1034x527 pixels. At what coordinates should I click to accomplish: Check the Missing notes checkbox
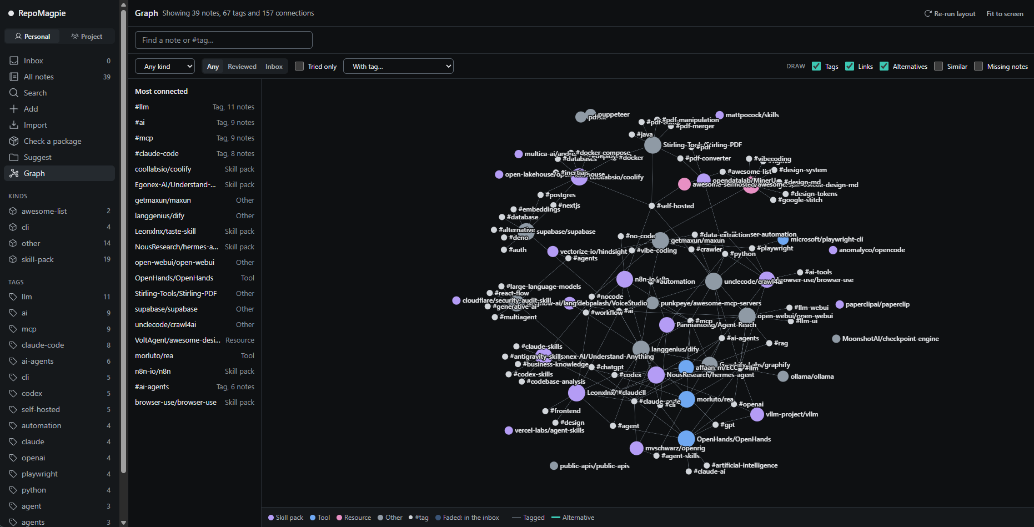point(978,66)
